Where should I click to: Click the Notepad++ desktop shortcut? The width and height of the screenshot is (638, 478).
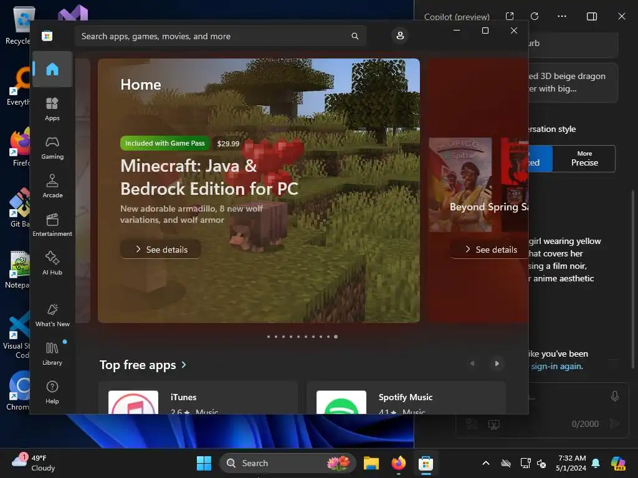pos(18,269)
